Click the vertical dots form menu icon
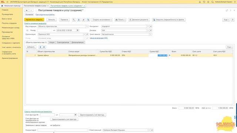Image resolution: width=237 pixels, height=133 pixels. (x=231, y=10)
